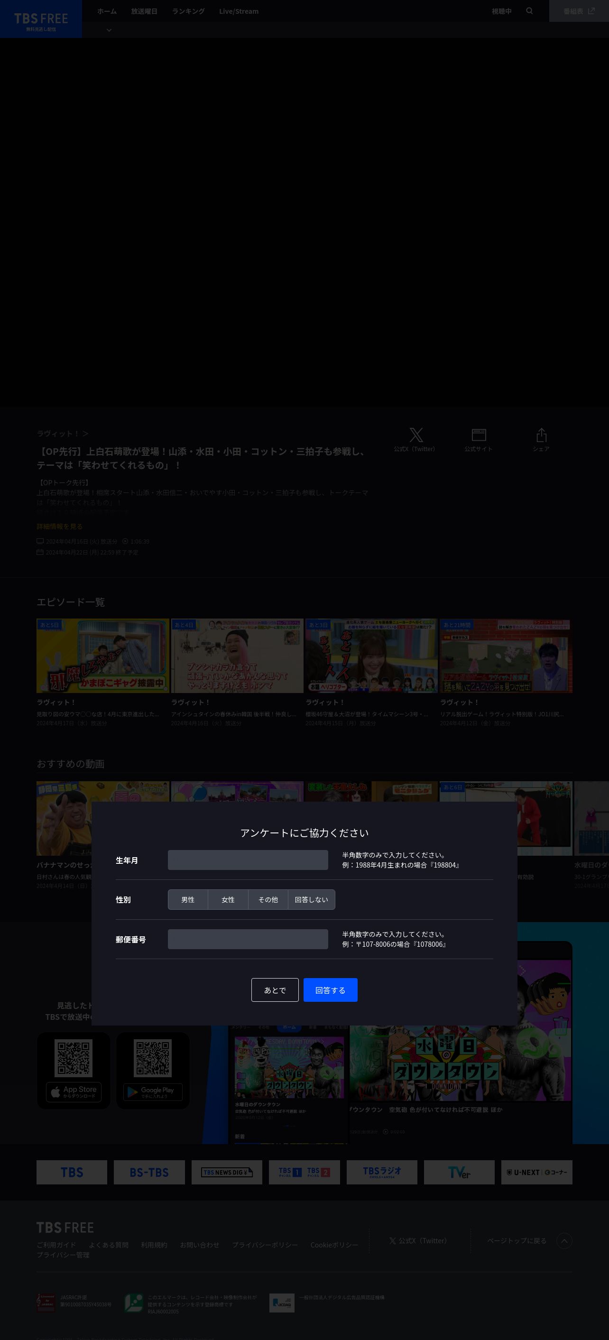Viewport: 609px width, 1340px height.
Task: Open the 利用規約 footer link
Action: click(154, 1245)
